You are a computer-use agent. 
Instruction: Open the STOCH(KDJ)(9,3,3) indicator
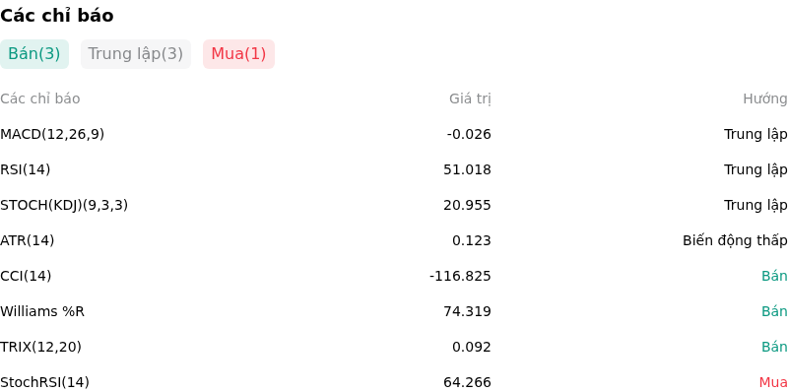64,205
